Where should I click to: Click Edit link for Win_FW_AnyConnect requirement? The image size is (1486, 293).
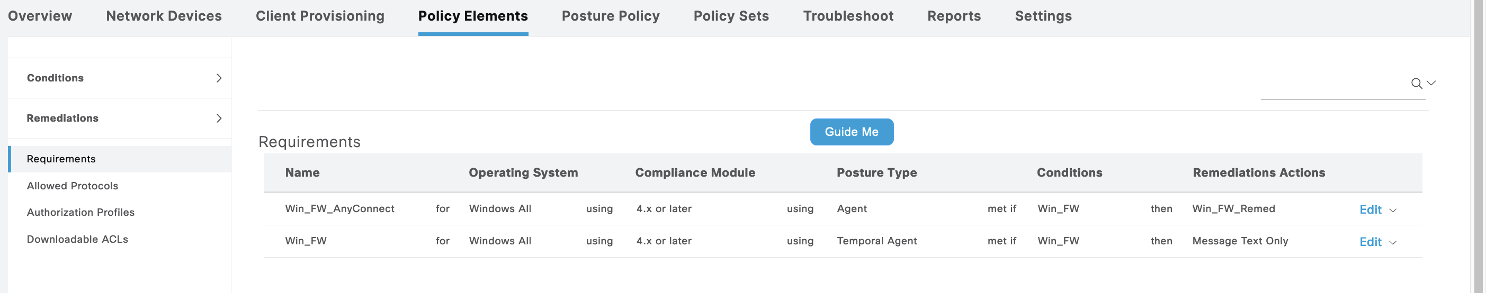pyautogui.click(x=1370, y=209)
